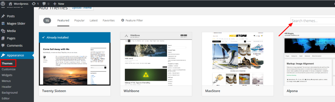Switch to the Featured tab
The height and width of the screenshot is (102, 335).
coord(63,20)
